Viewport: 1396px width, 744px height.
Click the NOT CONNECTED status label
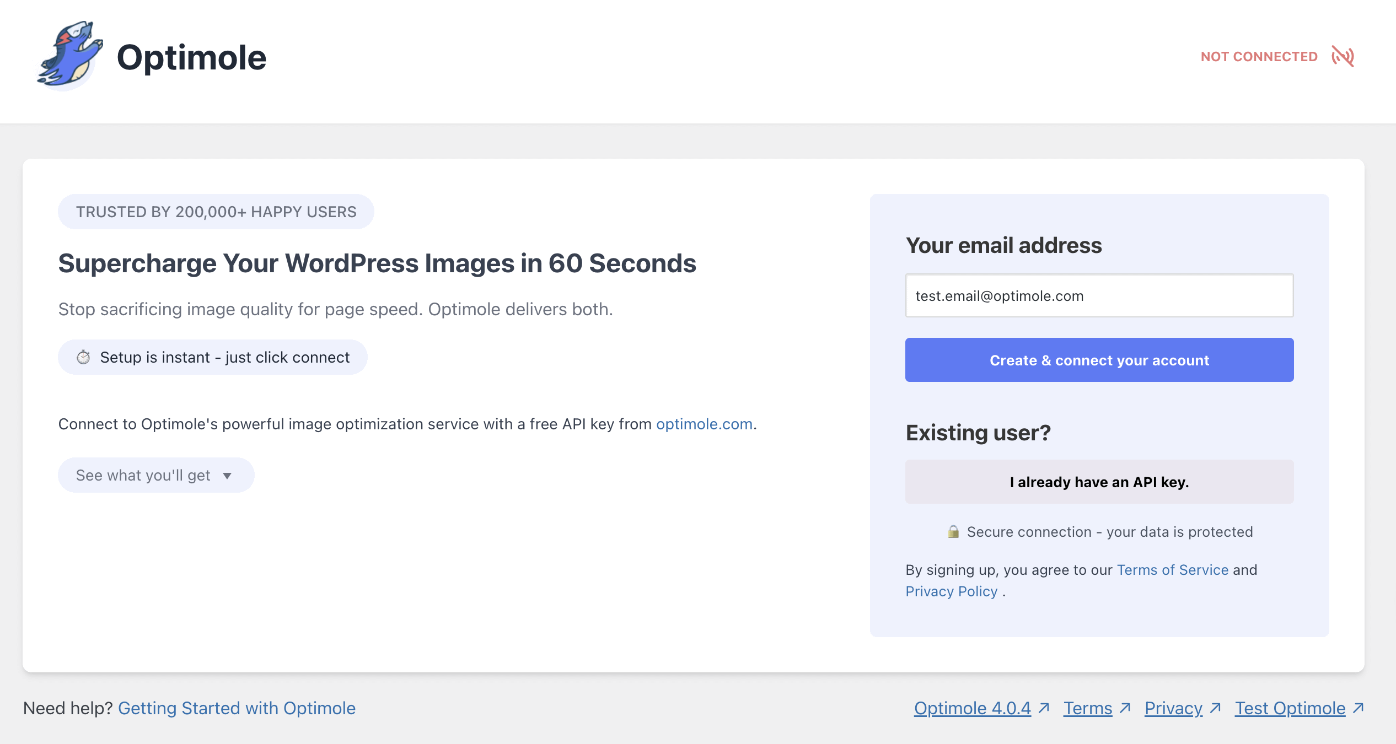click(x=1259, y=57)
